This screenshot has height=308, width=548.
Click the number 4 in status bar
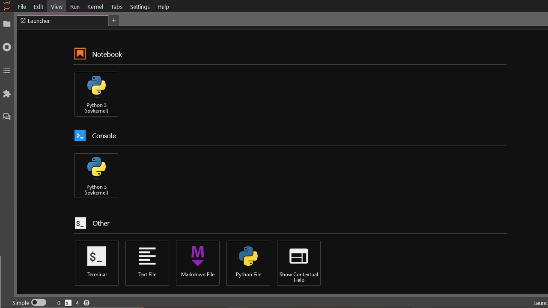click(77, 303)
